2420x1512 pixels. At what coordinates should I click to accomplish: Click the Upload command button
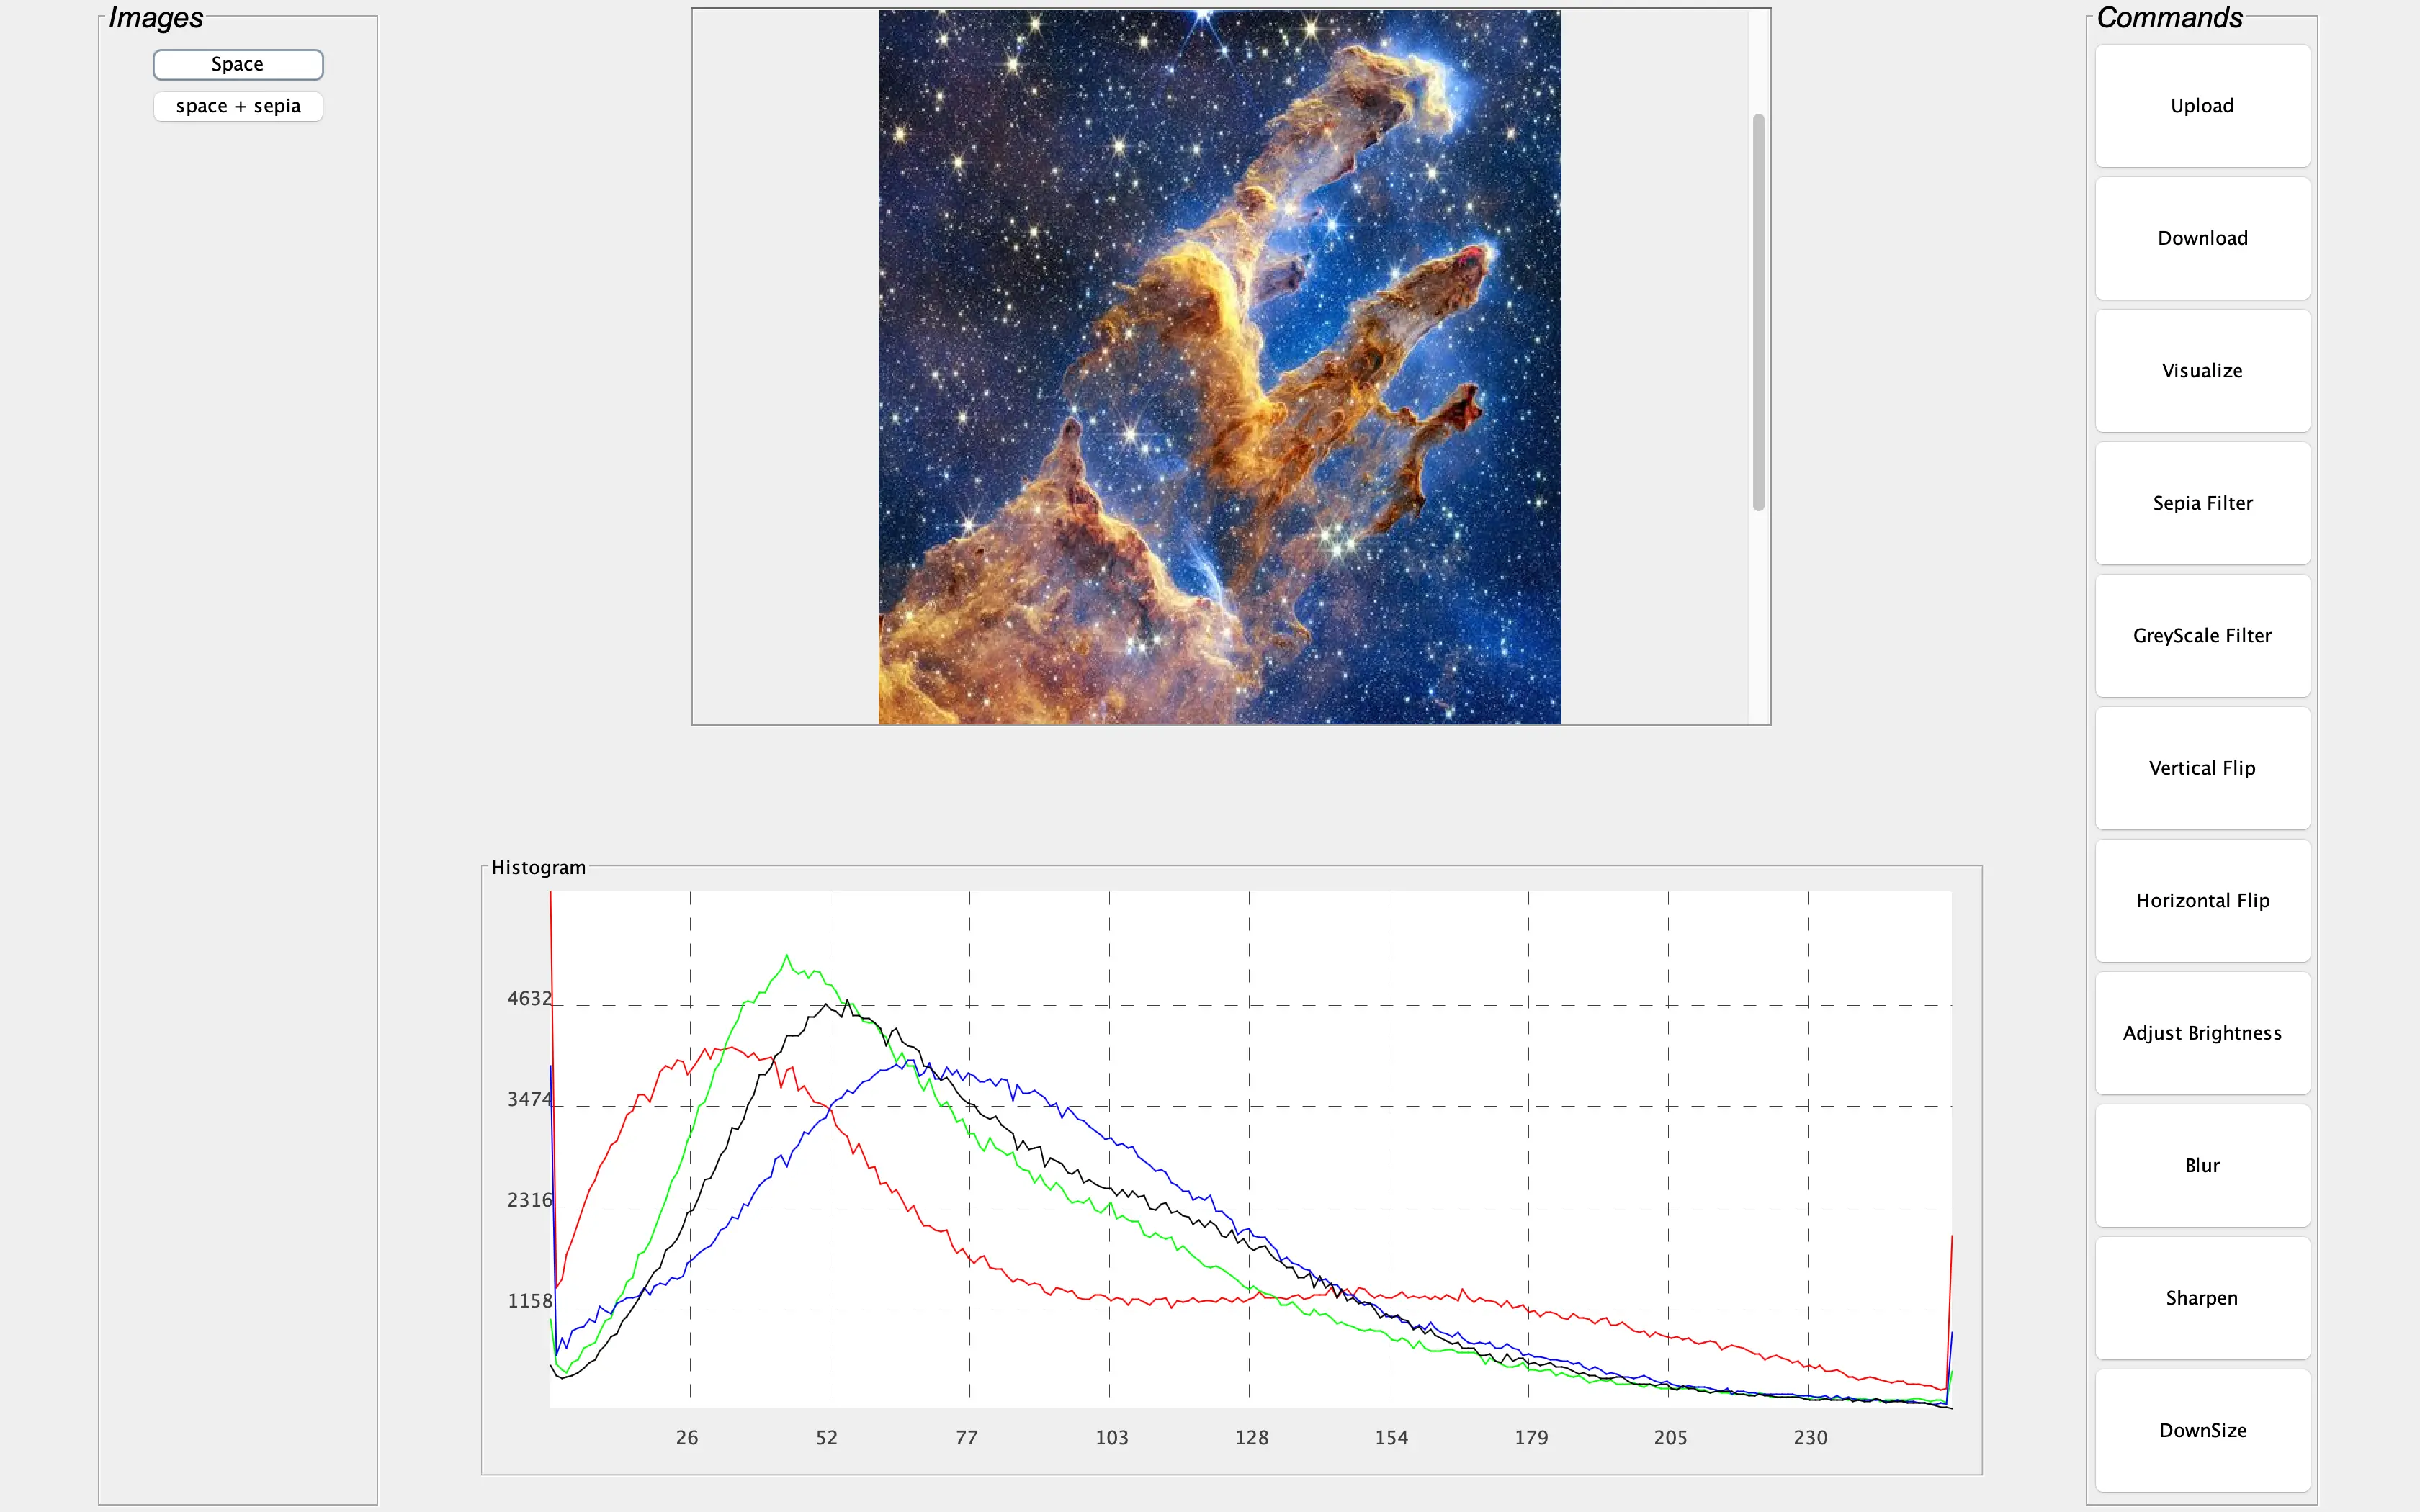click(x=2204, y=104)
